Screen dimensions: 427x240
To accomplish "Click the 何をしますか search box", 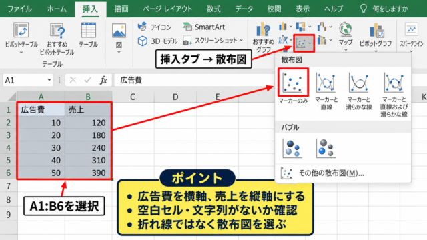I will [384, 9].
